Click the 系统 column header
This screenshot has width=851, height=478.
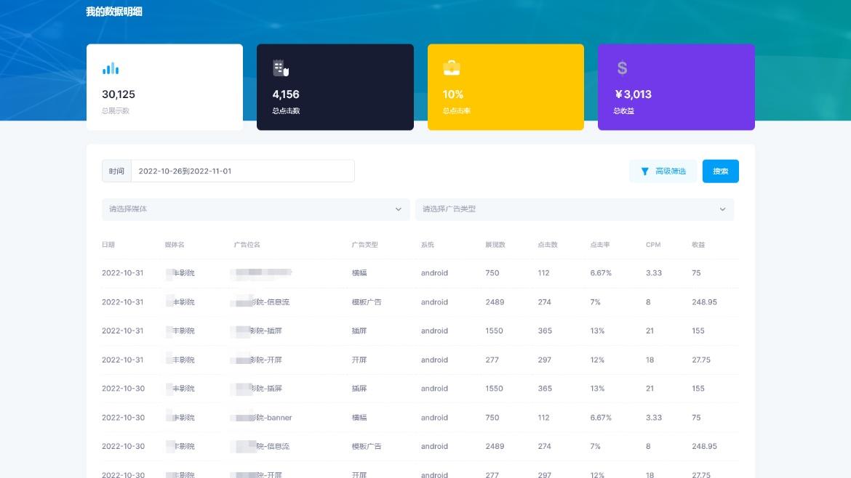427,245
